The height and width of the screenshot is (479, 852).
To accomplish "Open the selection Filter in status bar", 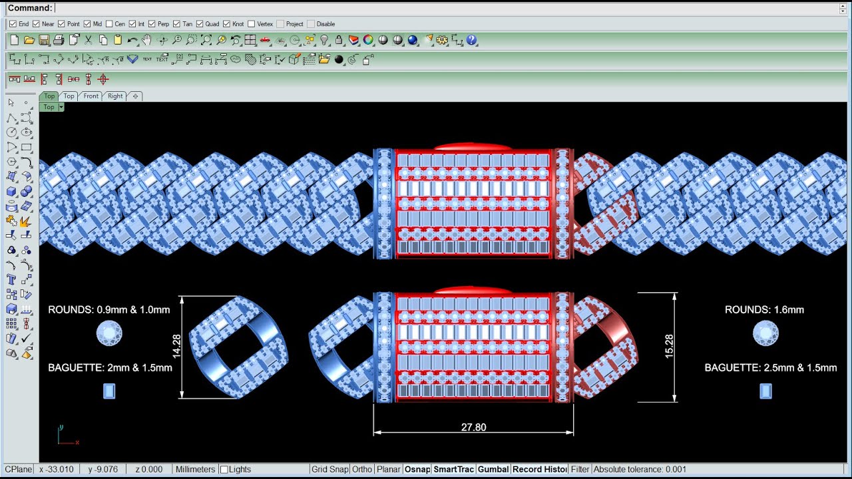I will [x=580, y=469].
